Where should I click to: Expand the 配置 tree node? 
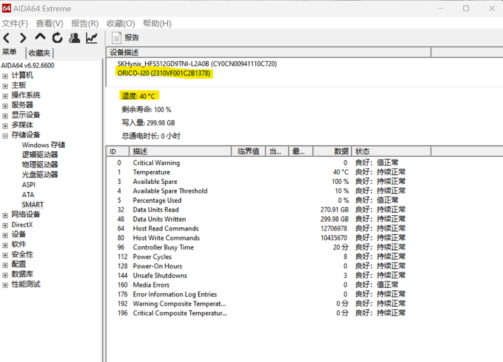point(5,265)
